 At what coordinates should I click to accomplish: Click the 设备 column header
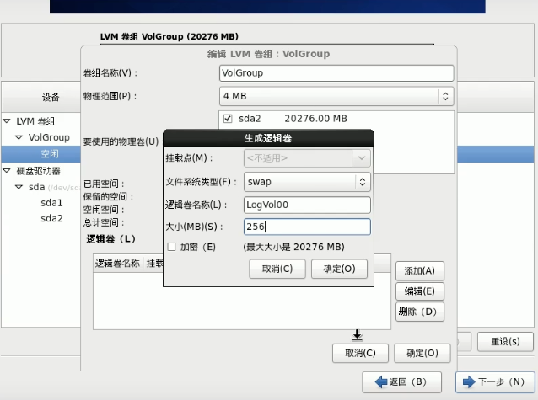41,98
